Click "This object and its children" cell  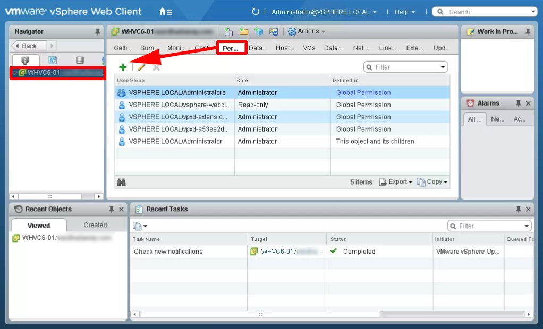(x=375, y=141)
